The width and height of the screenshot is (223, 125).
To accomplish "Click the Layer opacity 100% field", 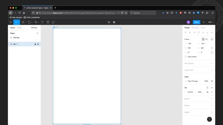I will tap(206, 81).
